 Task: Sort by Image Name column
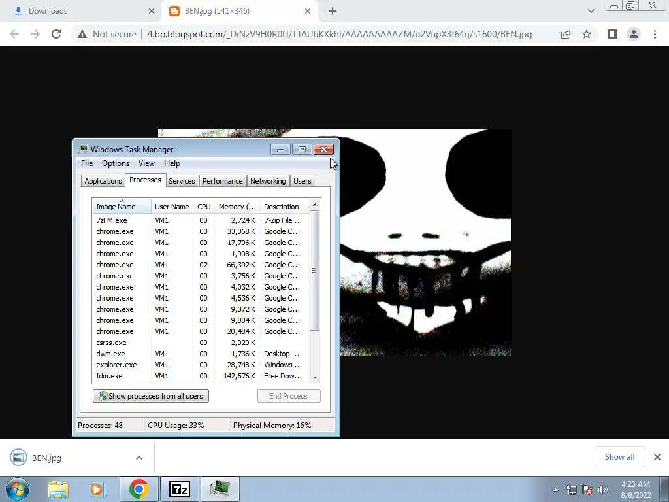122,206
